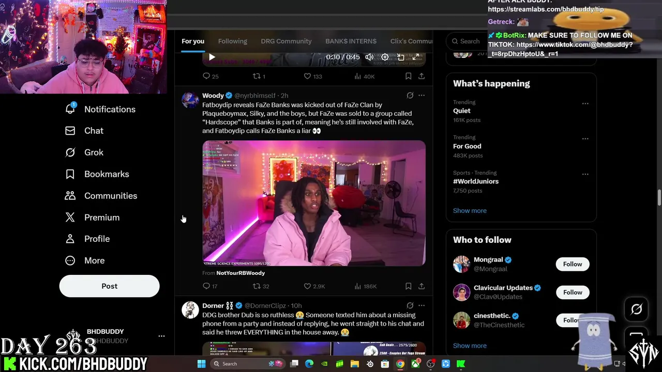
Task: Open Microsoft Edge from the taskbar
Action: [309, 364]
